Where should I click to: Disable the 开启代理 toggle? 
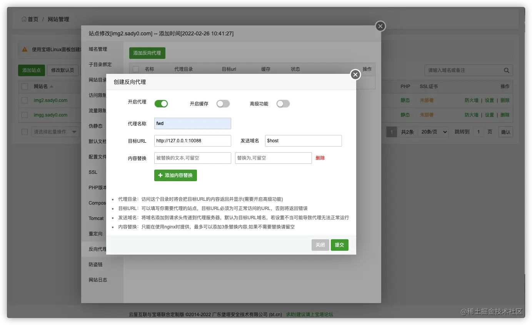click(161, 103)
